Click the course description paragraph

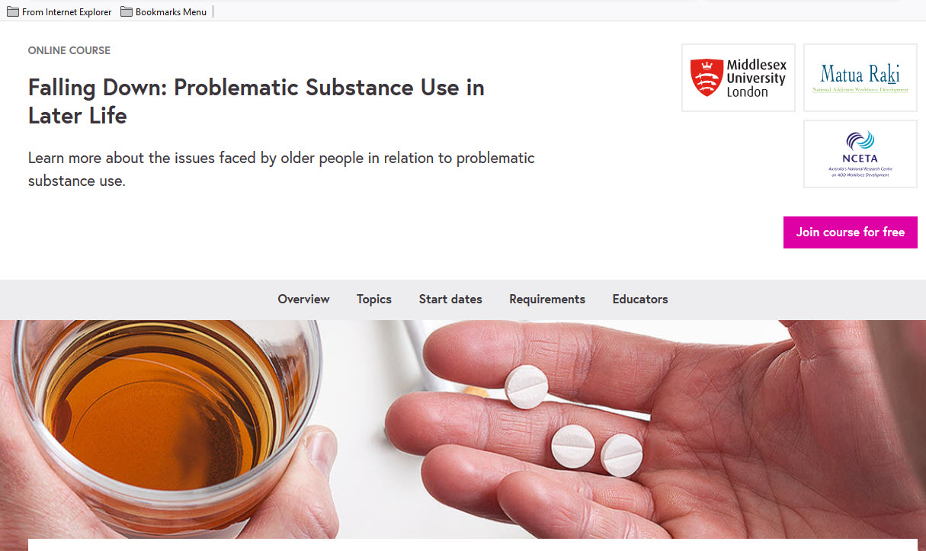[281, 169]
